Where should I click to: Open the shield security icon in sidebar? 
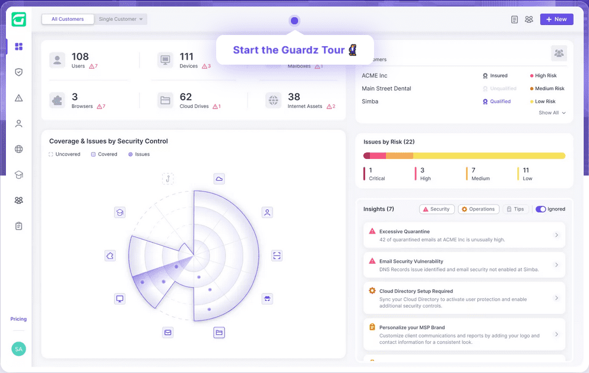point(19,72)
